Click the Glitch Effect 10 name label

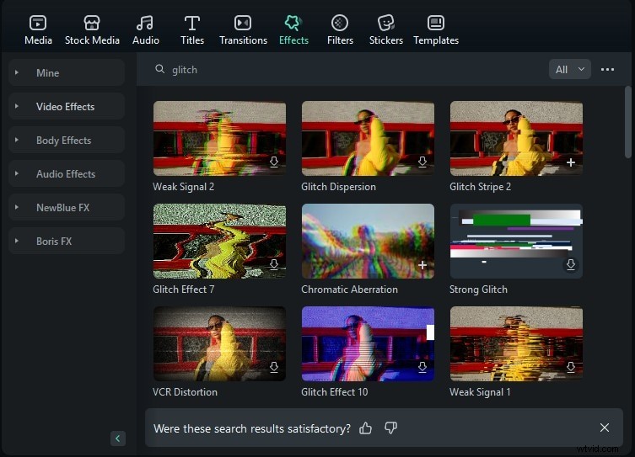(x=335, y=392)
